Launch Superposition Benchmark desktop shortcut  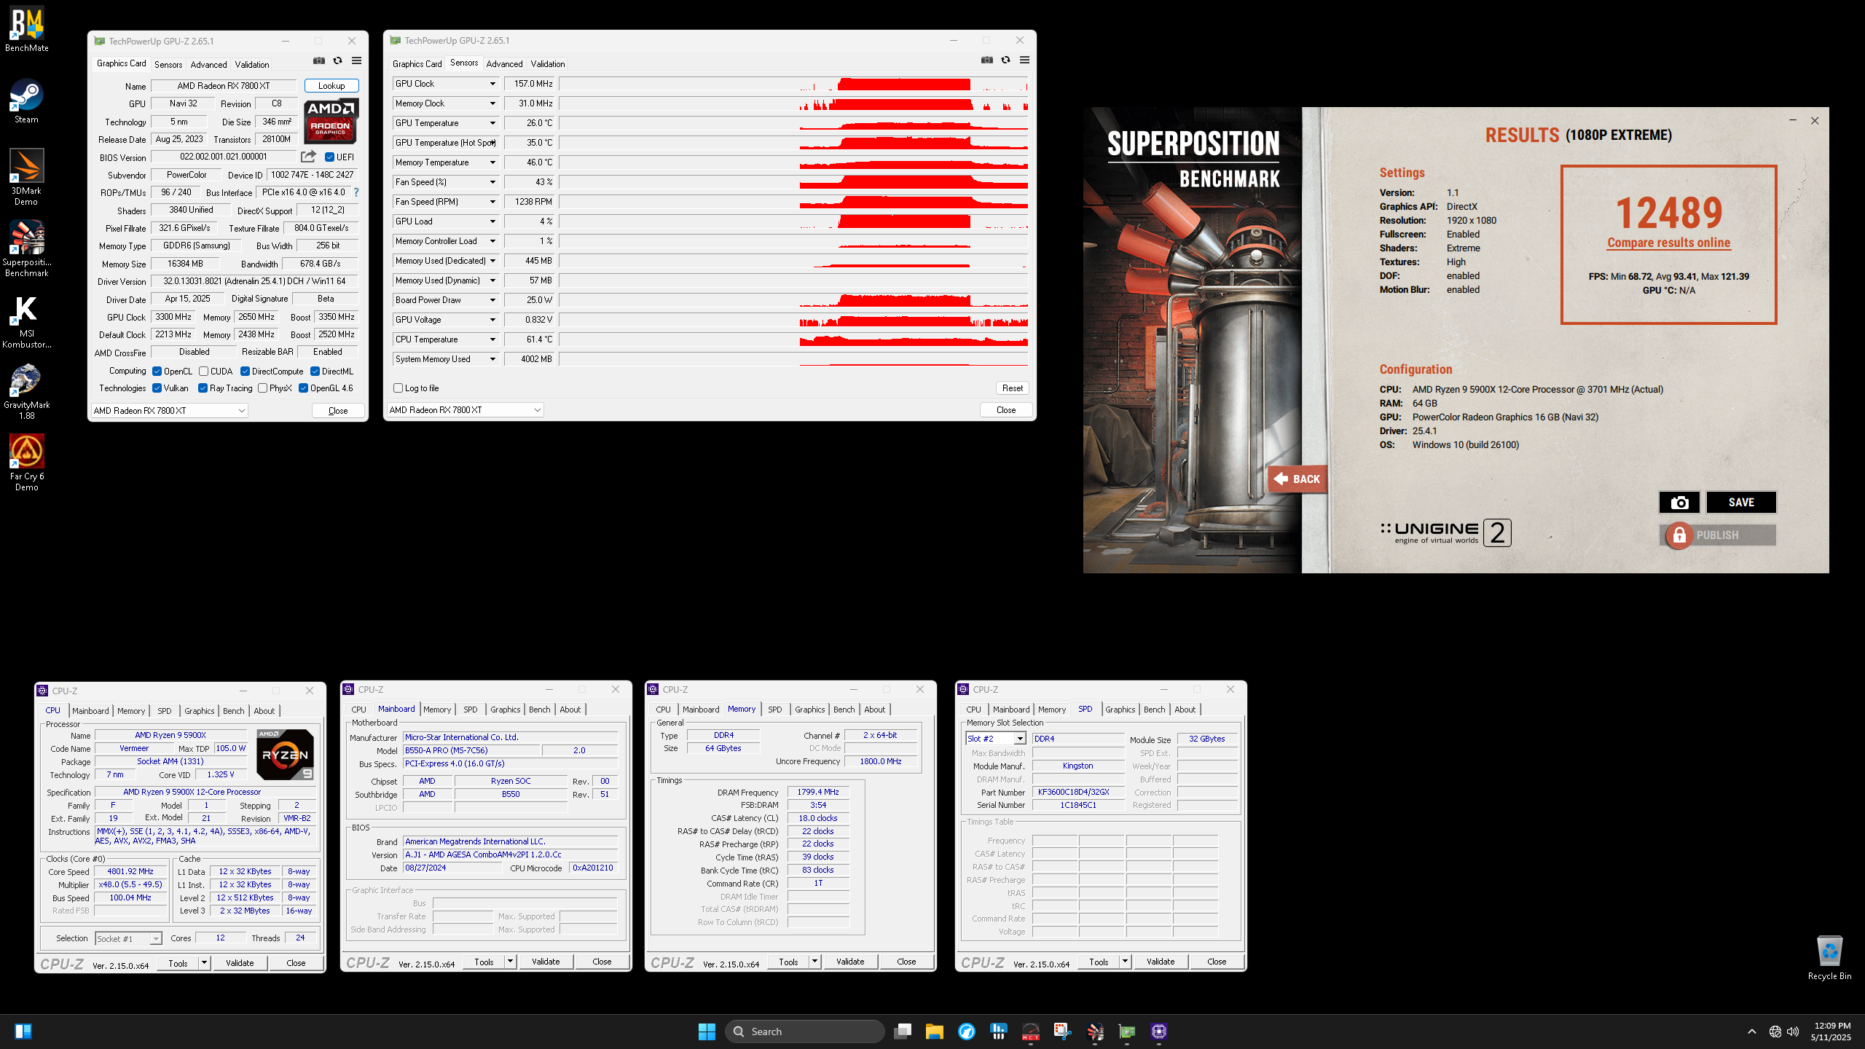[27, 248]
